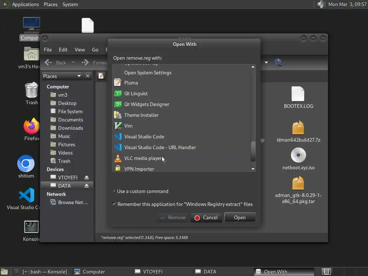Close the Places sidebar
368x276 pixels.
coord(88,76)
